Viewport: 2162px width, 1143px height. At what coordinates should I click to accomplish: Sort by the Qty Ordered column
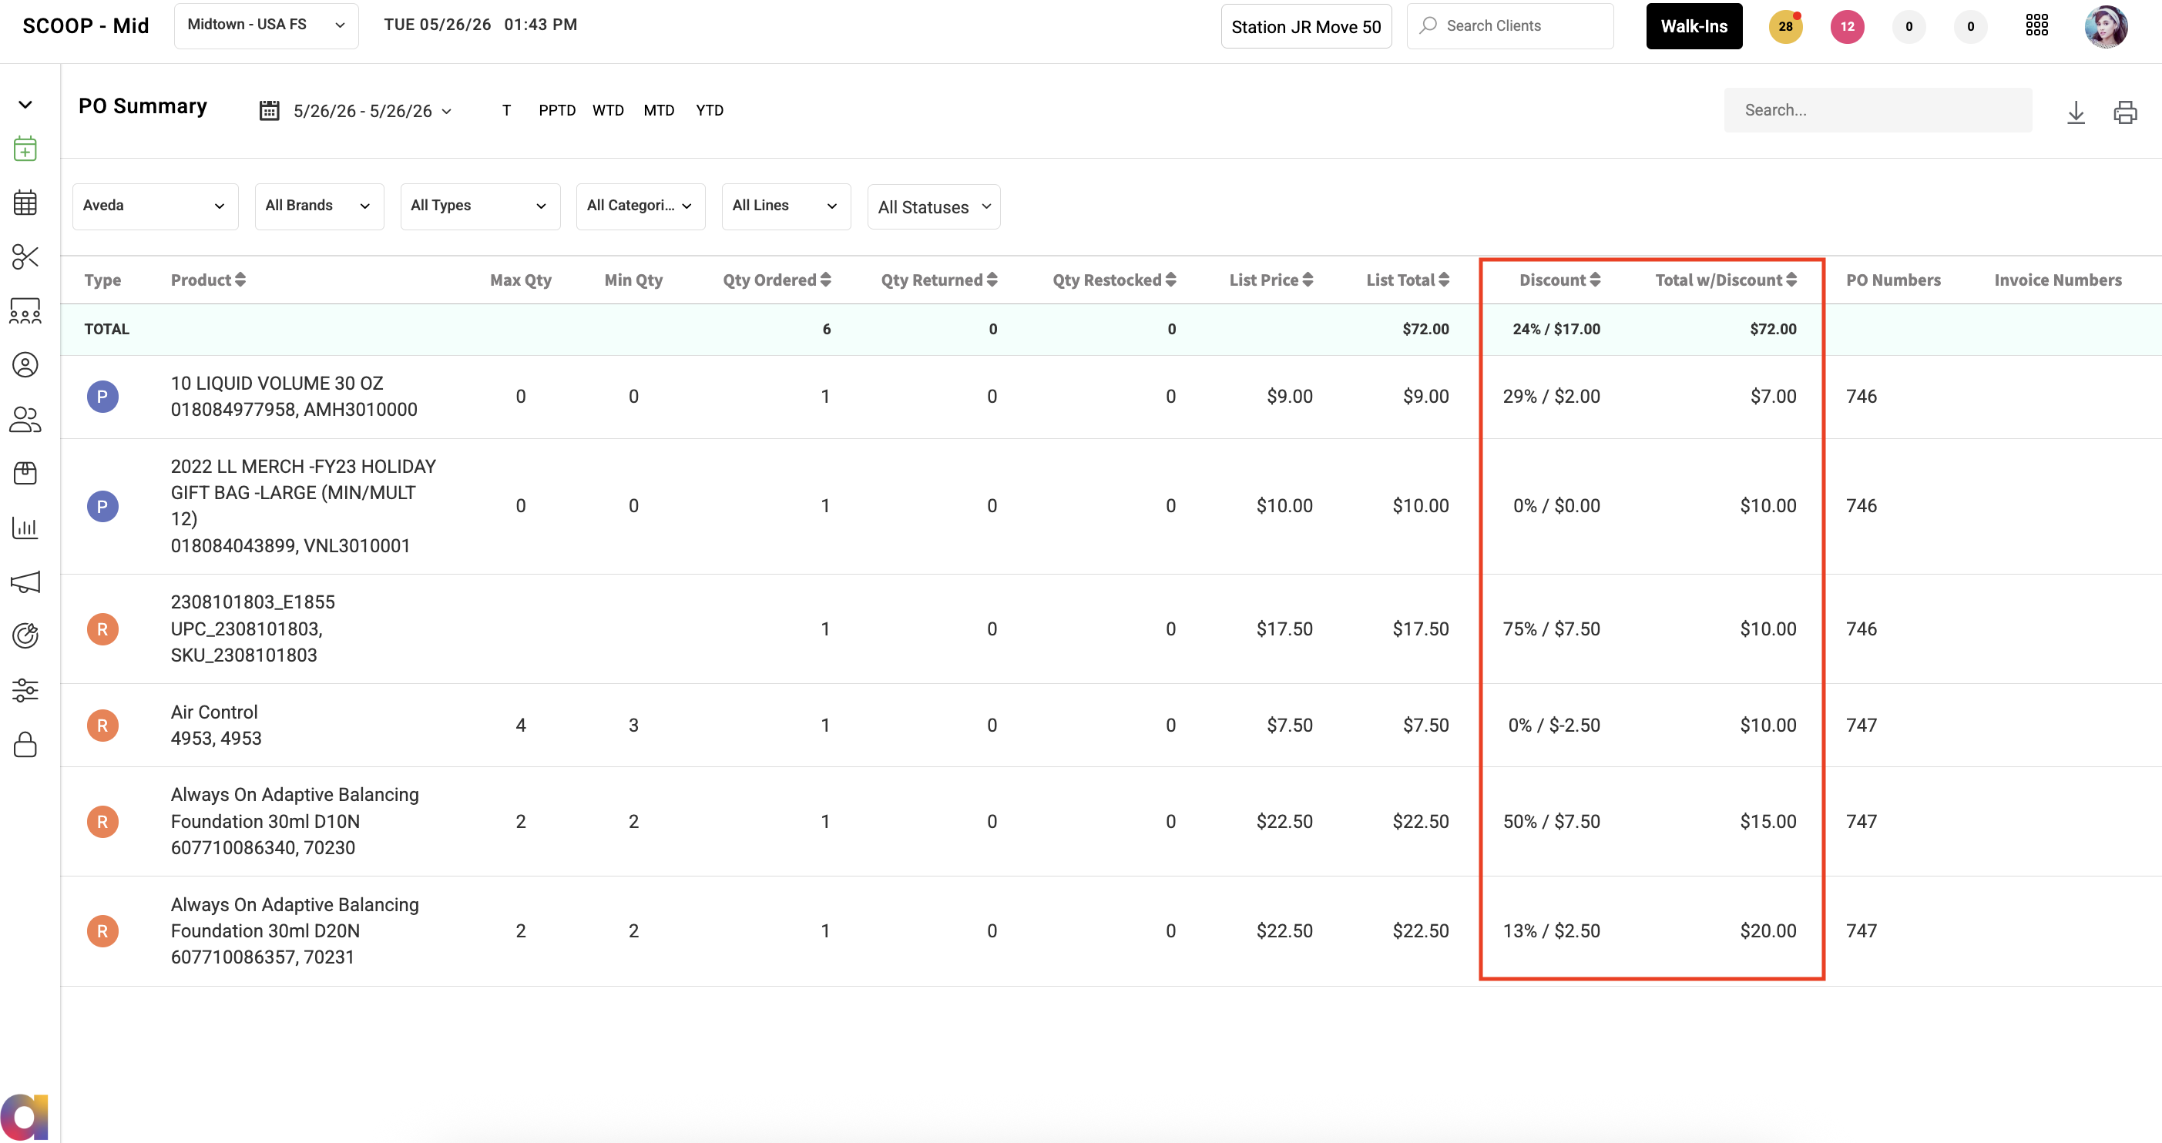(x=777, y=280)
